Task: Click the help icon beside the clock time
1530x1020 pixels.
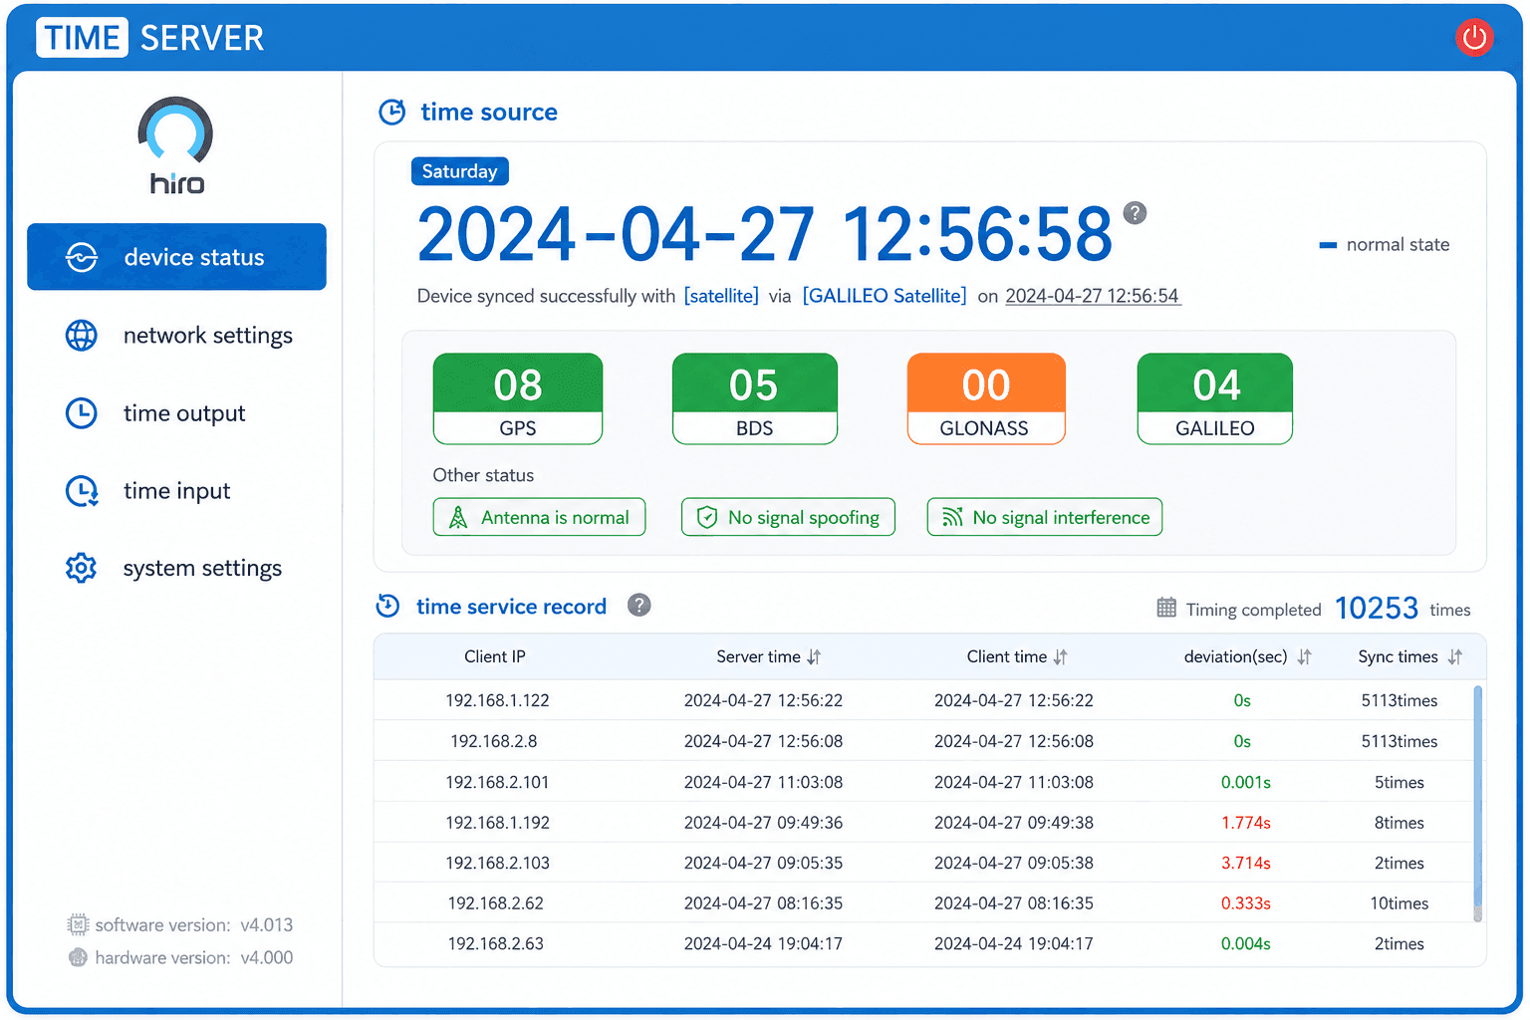Action: point(1135,212)
